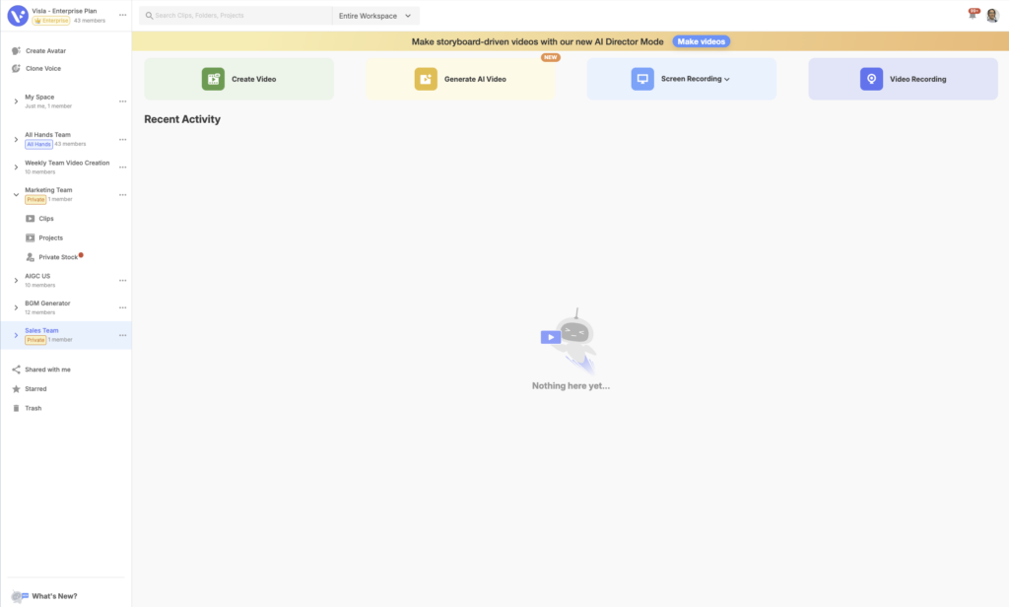This screenshot has width=1009, height=607.
Task: Click the Clone Voice icon
Action: click(x=16, y=69)
